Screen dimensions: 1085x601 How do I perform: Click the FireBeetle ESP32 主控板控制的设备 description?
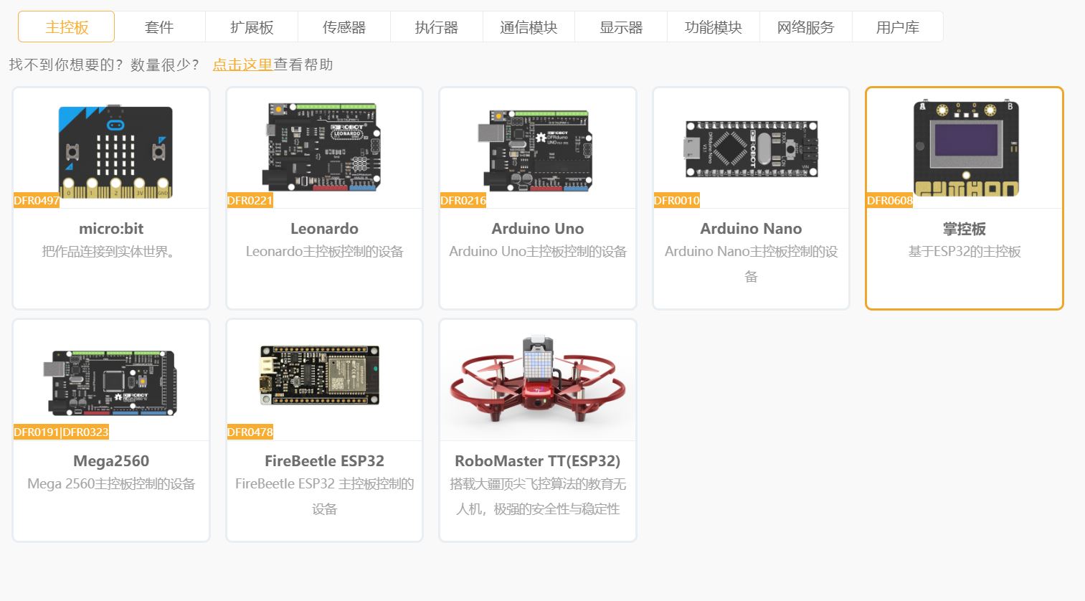coord(324,496)
